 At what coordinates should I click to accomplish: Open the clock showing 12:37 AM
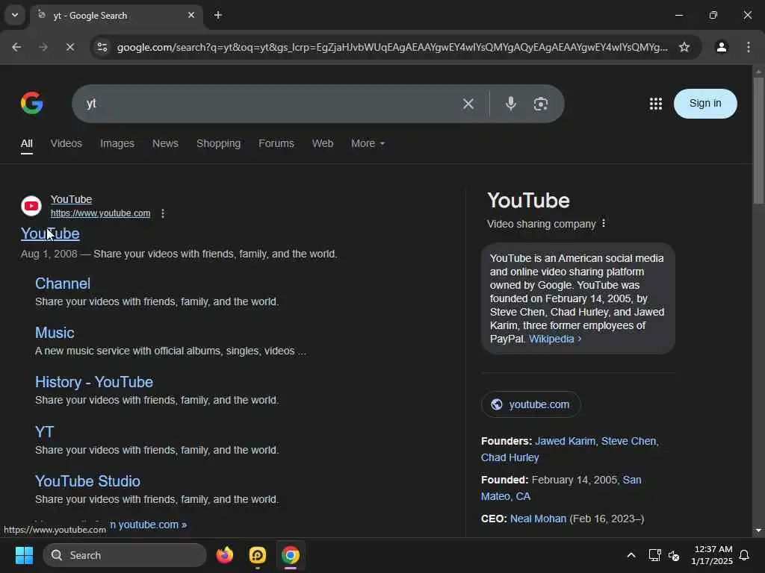tap(712, 555)
